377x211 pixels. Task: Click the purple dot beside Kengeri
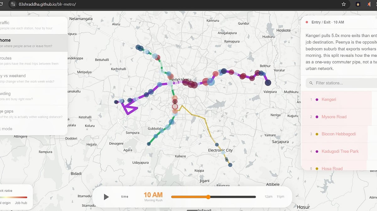click(317, 100)
